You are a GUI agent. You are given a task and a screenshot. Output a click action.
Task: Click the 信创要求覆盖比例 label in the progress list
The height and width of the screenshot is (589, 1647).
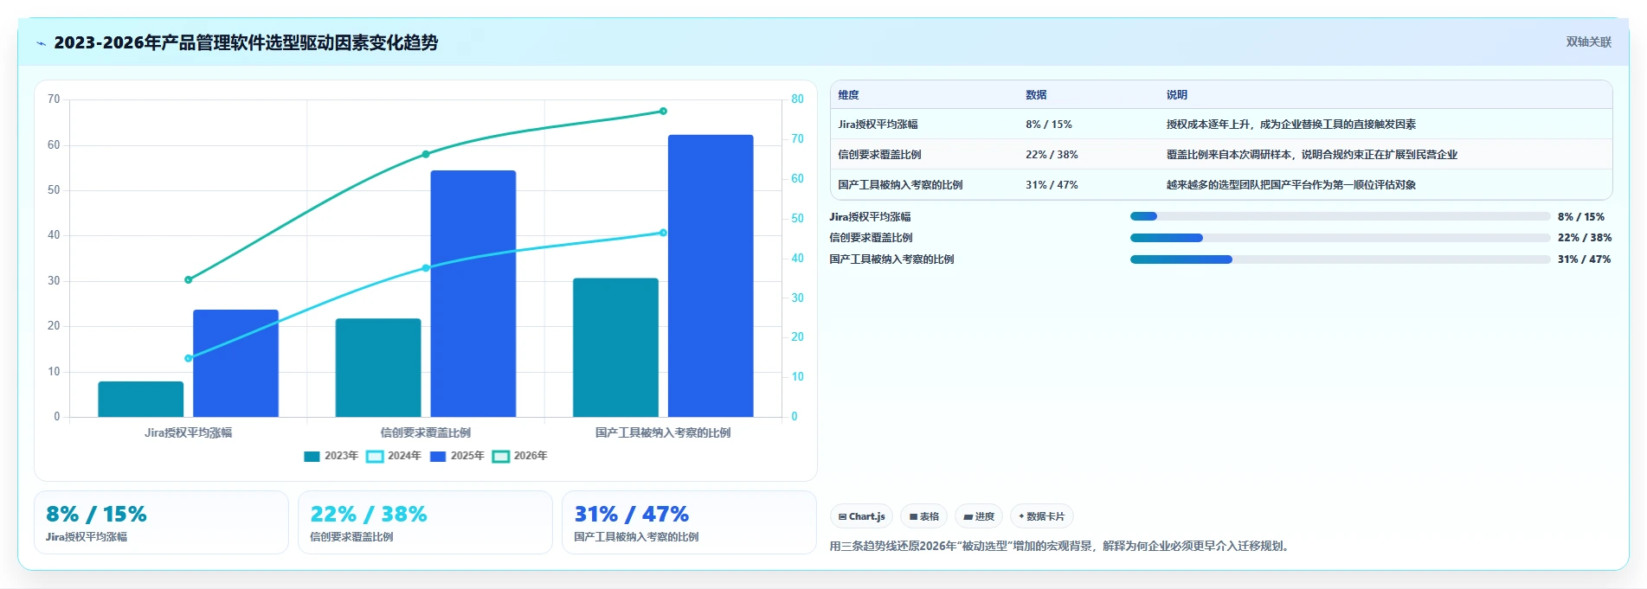[x=871, y=238]
